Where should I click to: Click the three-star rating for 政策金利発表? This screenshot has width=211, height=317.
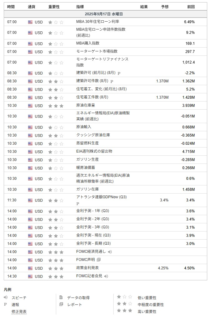coord(56,268)
